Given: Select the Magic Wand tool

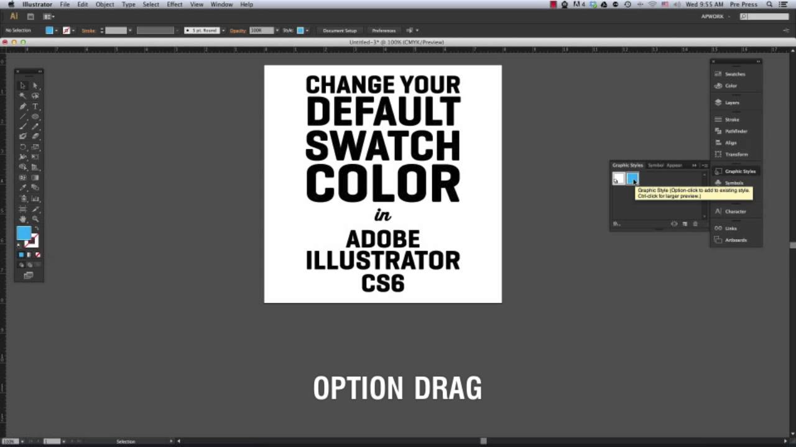Looking at the screenshot, I should [x=22, y=96].
